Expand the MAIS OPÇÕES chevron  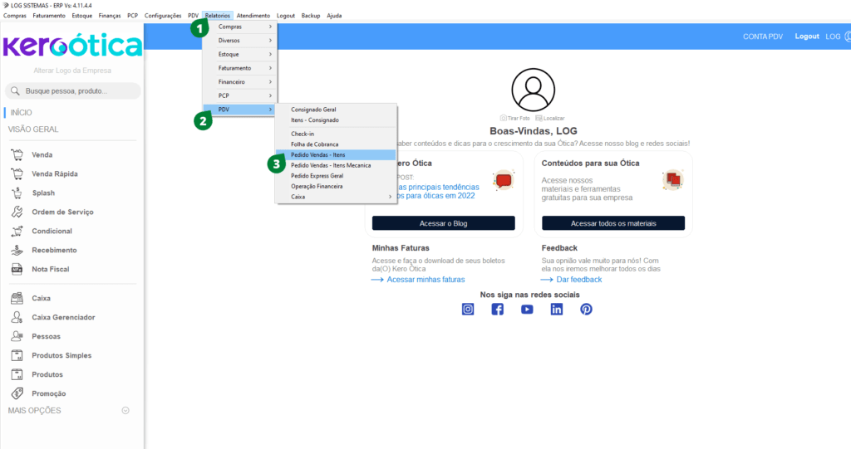tap(125, 411)
